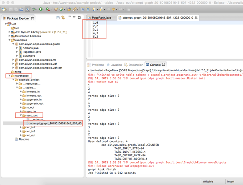243x185 pixels.
Task: Click the first line of the editor text
Action: [x=95, y=22]
